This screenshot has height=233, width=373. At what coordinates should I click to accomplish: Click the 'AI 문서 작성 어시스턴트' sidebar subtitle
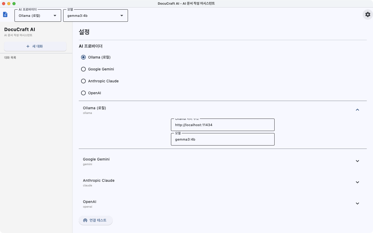pyautogui.click(x=18, y=35)
